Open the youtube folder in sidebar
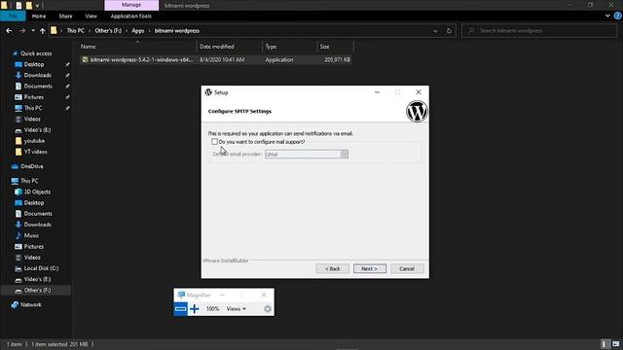This screenshot has height=350, width=623. tap(34, 141)
